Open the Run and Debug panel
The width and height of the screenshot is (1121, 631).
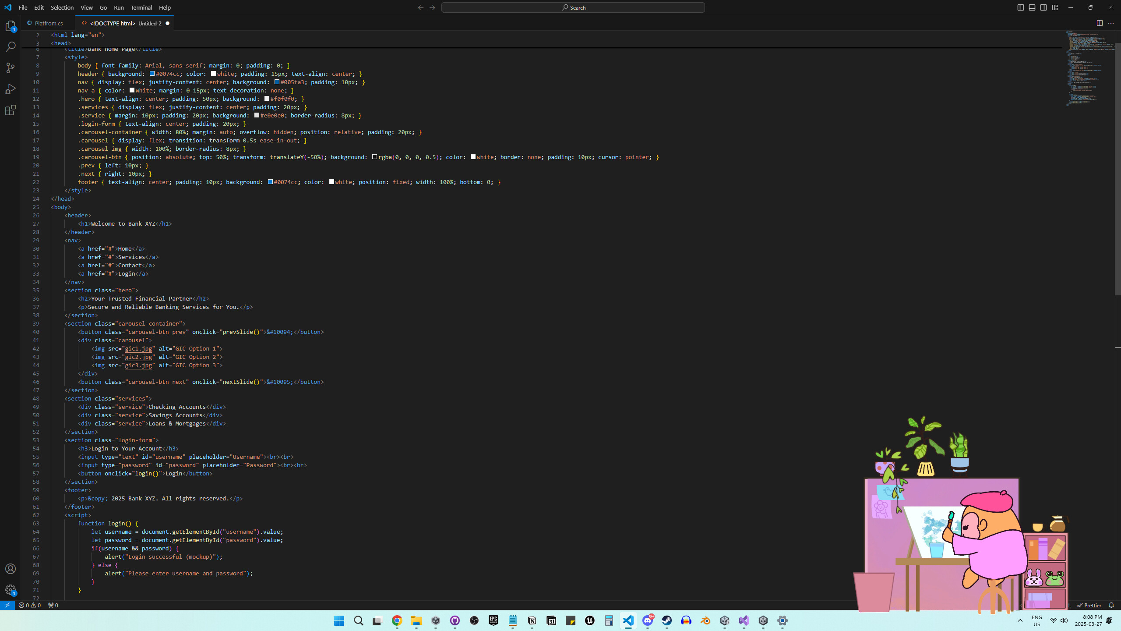click(10, 89)
